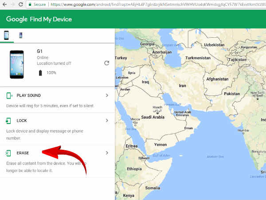Click the 'Device will ring for 5 minutes' description

click(x=50, y=106)
